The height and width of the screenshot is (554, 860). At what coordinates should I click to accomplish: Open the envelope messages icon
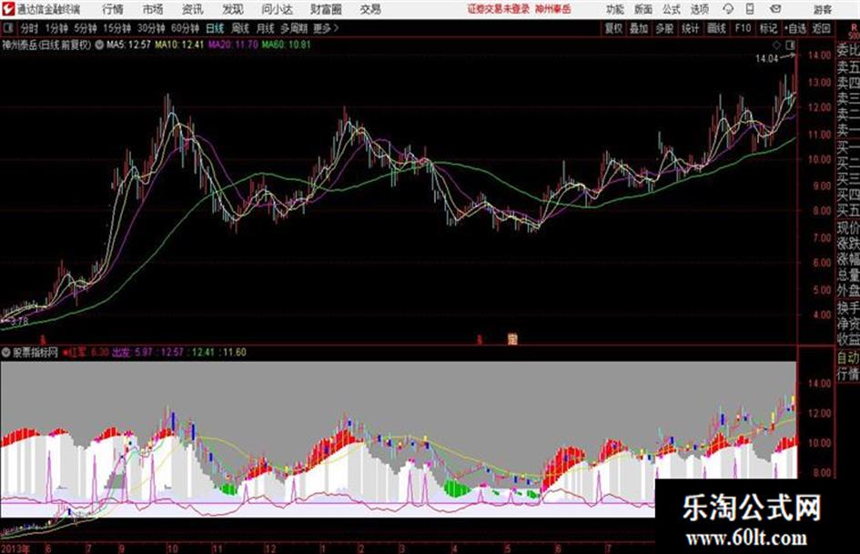coord(775,9)
